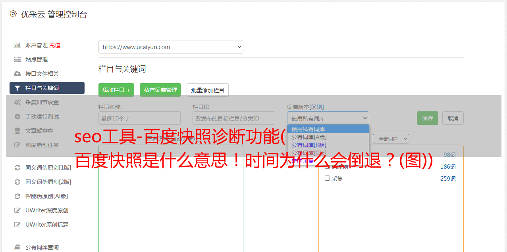Open 私有词库管理
Viewport: 507px width, 252px height.
[160, 90]
